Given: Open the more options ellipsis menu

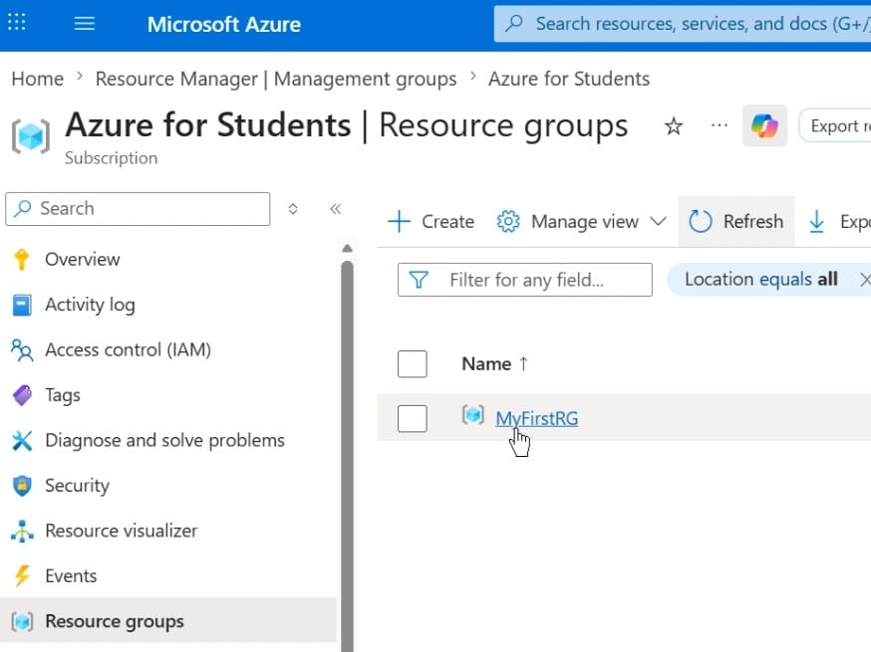Looking at the screenshot, I should 720,125.
